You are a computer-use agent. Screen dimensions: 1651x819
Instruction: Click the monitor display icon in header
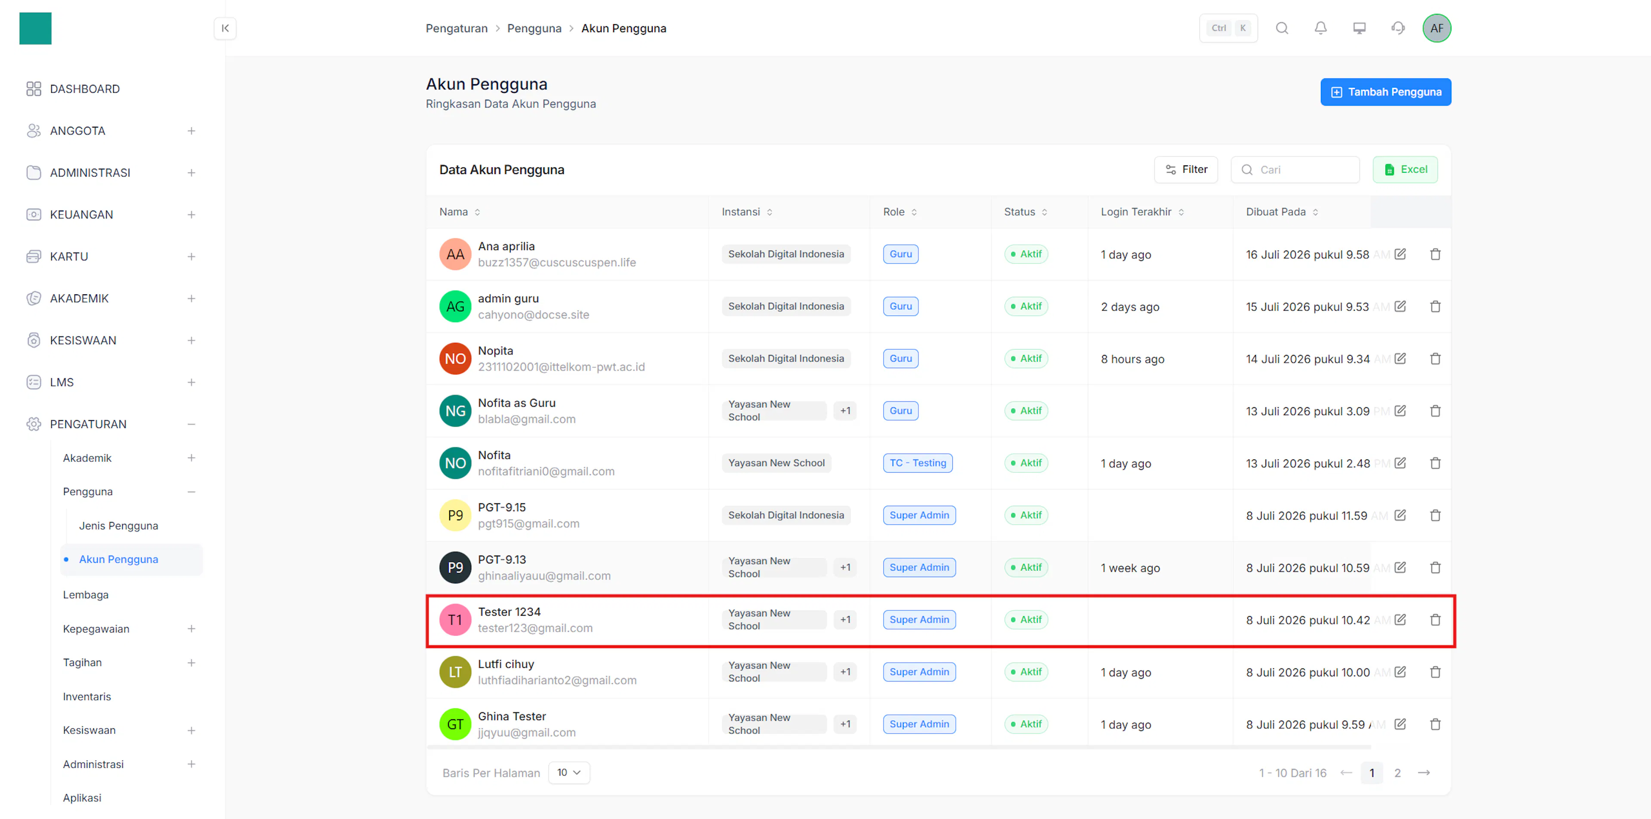click(1359, 28)
